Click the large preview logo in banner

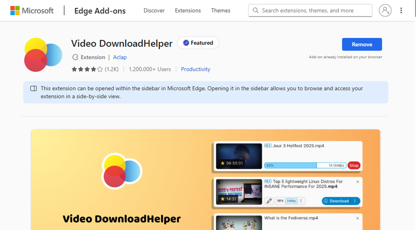(x=122, y=171)
